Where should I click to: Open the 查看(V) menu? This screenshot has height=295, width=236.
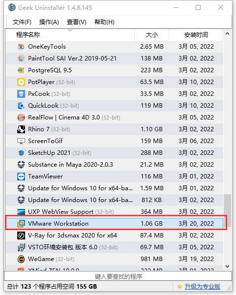tap(76, 22)
